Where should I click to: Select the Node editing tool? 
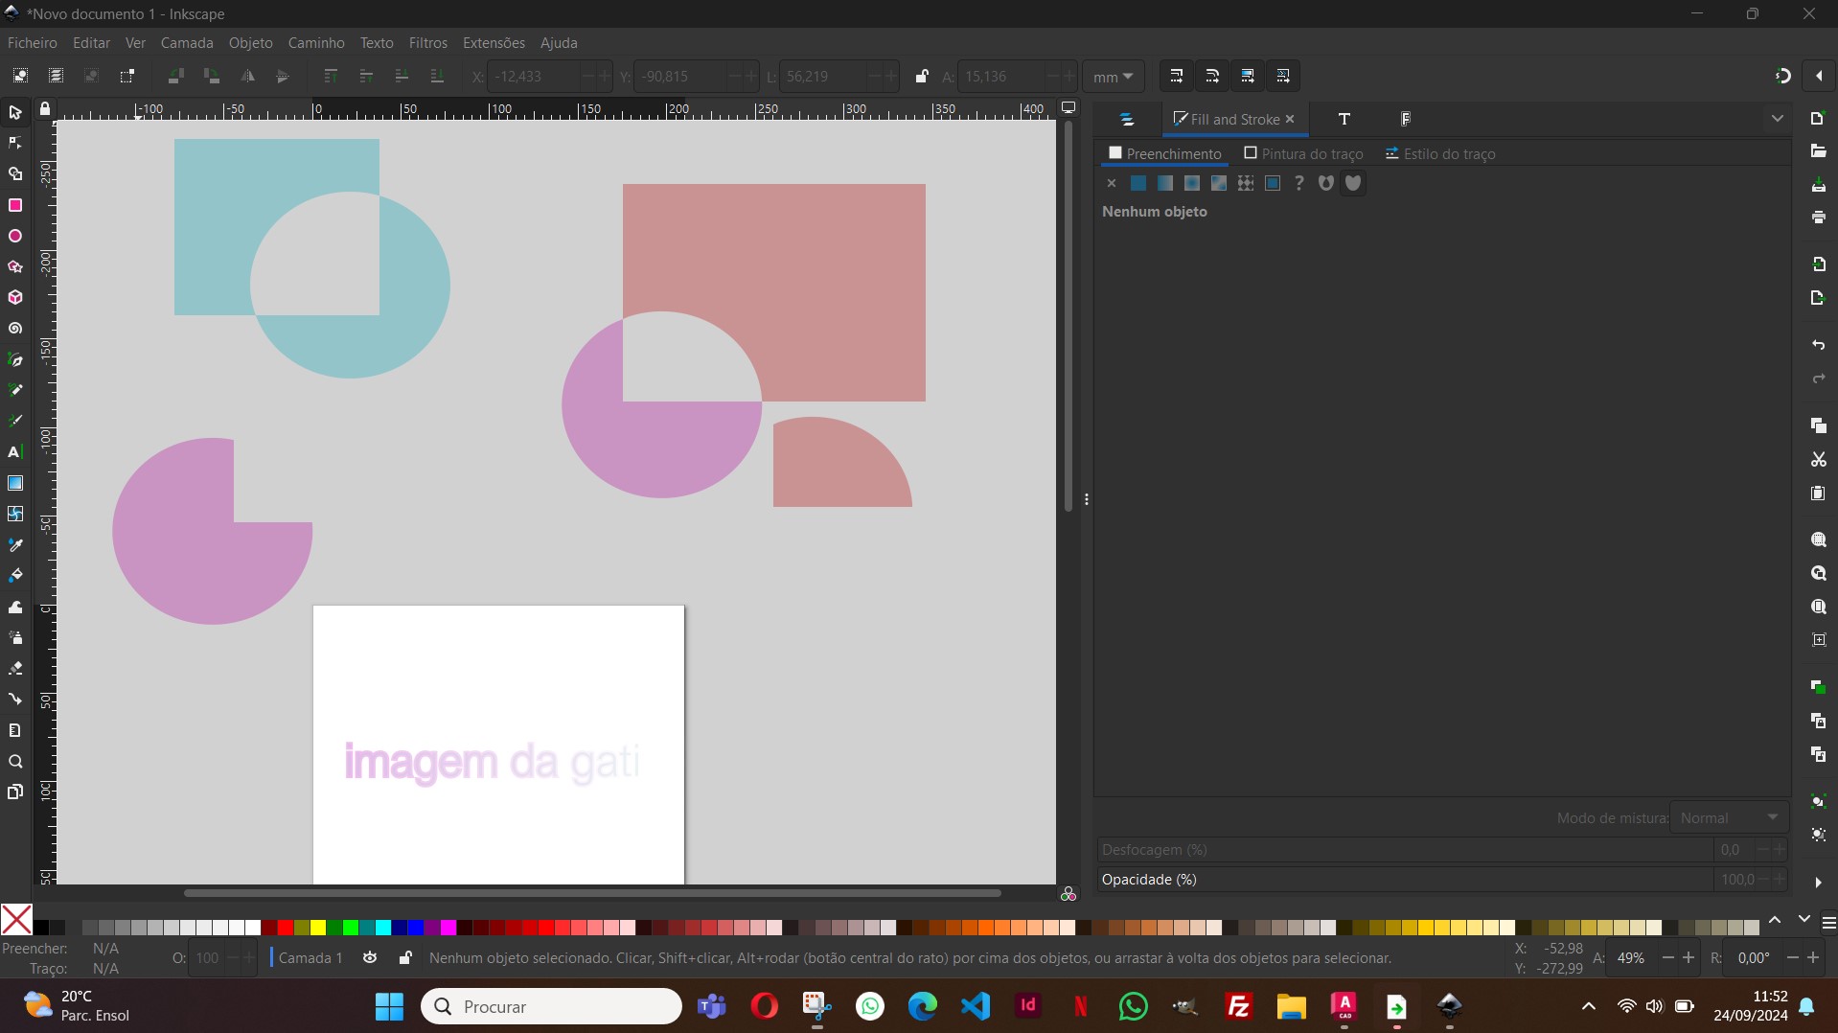(x=15, y=144)
